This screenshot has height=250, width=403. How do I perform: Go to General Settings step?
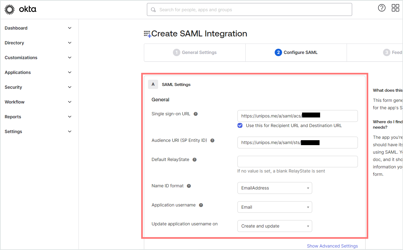[x=195, y=53]
